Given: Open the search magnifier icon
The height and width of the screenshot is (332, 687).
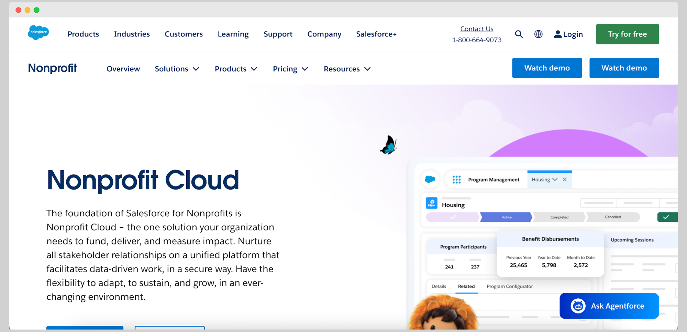Looking at the screenshot, I should 519,34.
